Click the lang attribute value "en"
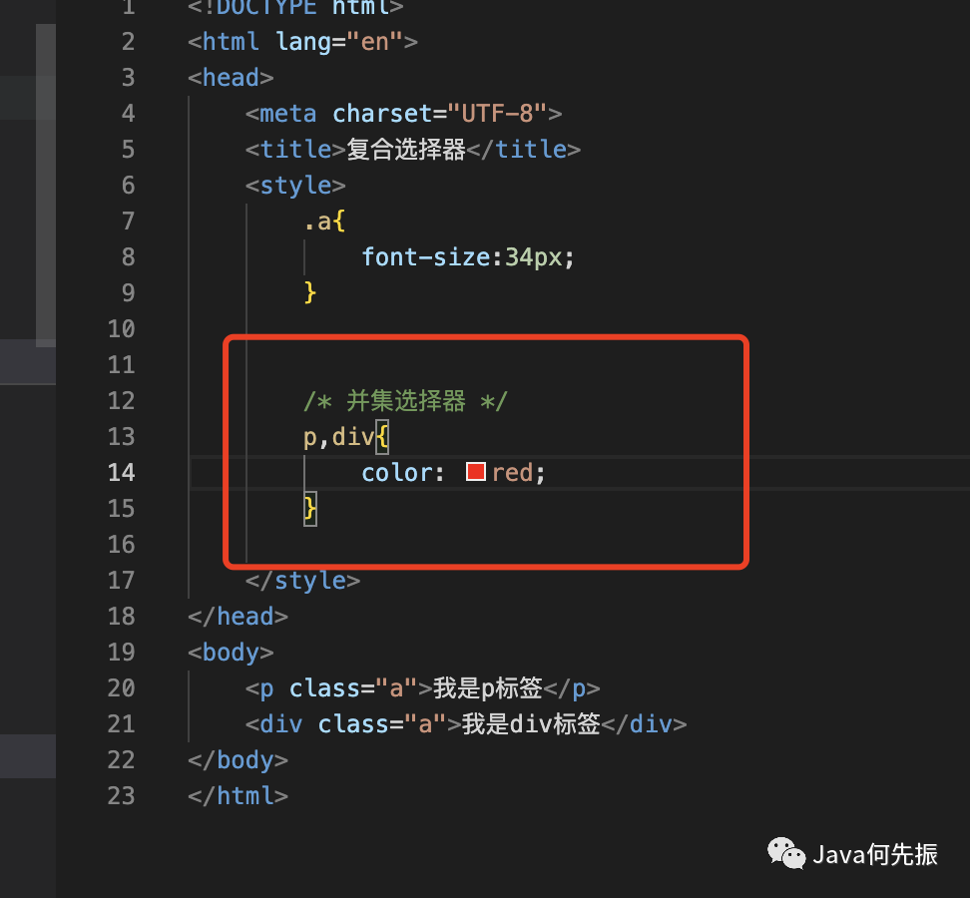 (375, 42)
